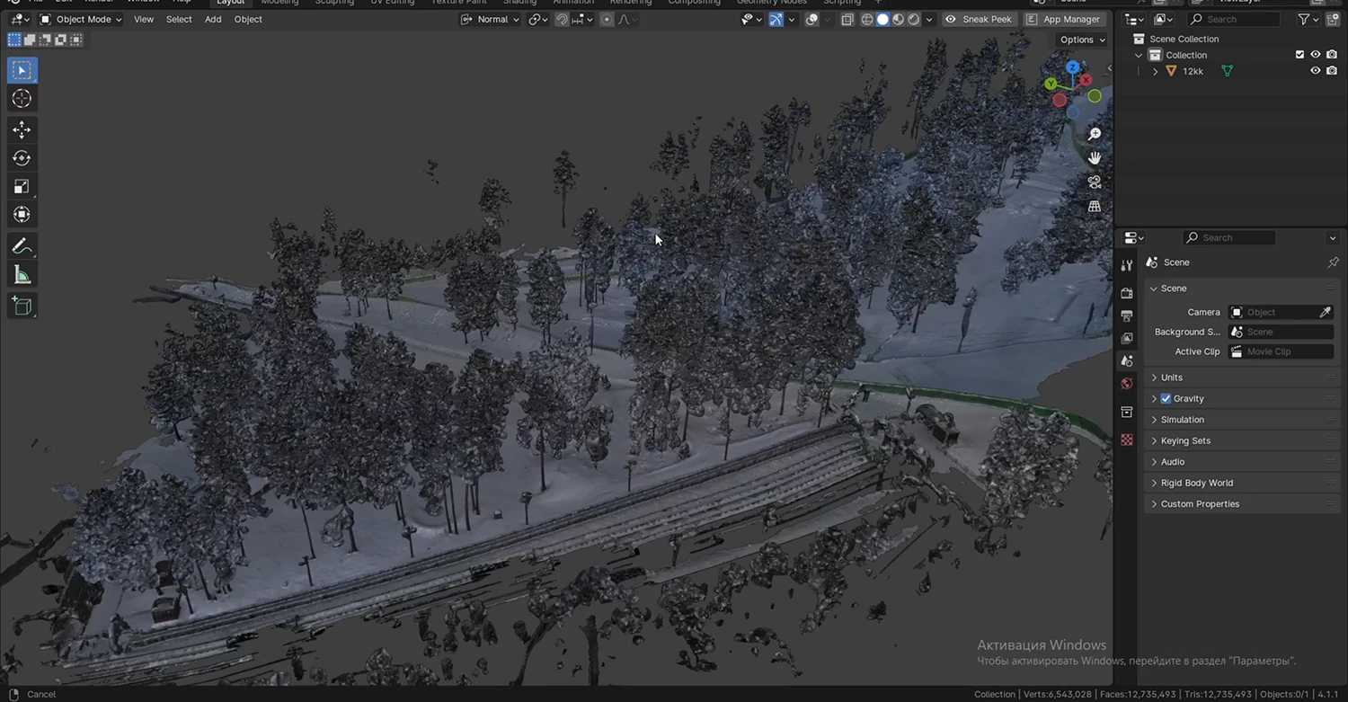Image resolution: width=1348 pixels, height=702 pixels.
Task: Open the World properties tab
Action: 1127,384
